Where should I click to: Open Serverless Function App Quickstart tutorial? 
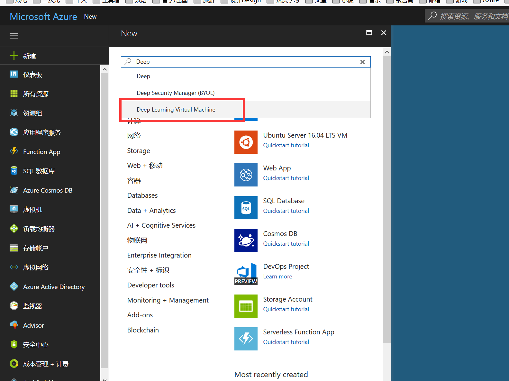[286, 342]
